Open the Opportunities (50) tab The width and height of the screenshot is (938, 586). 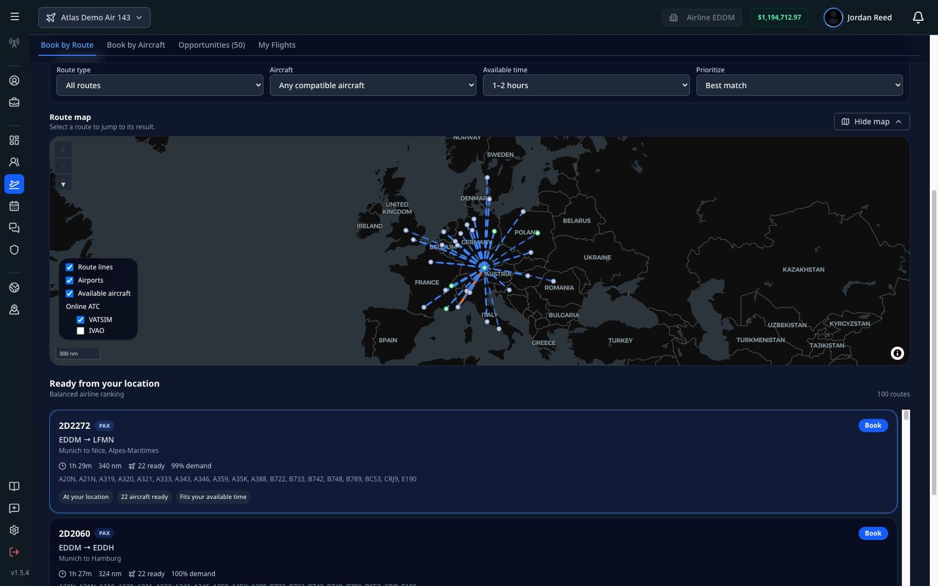coord(211,45)
